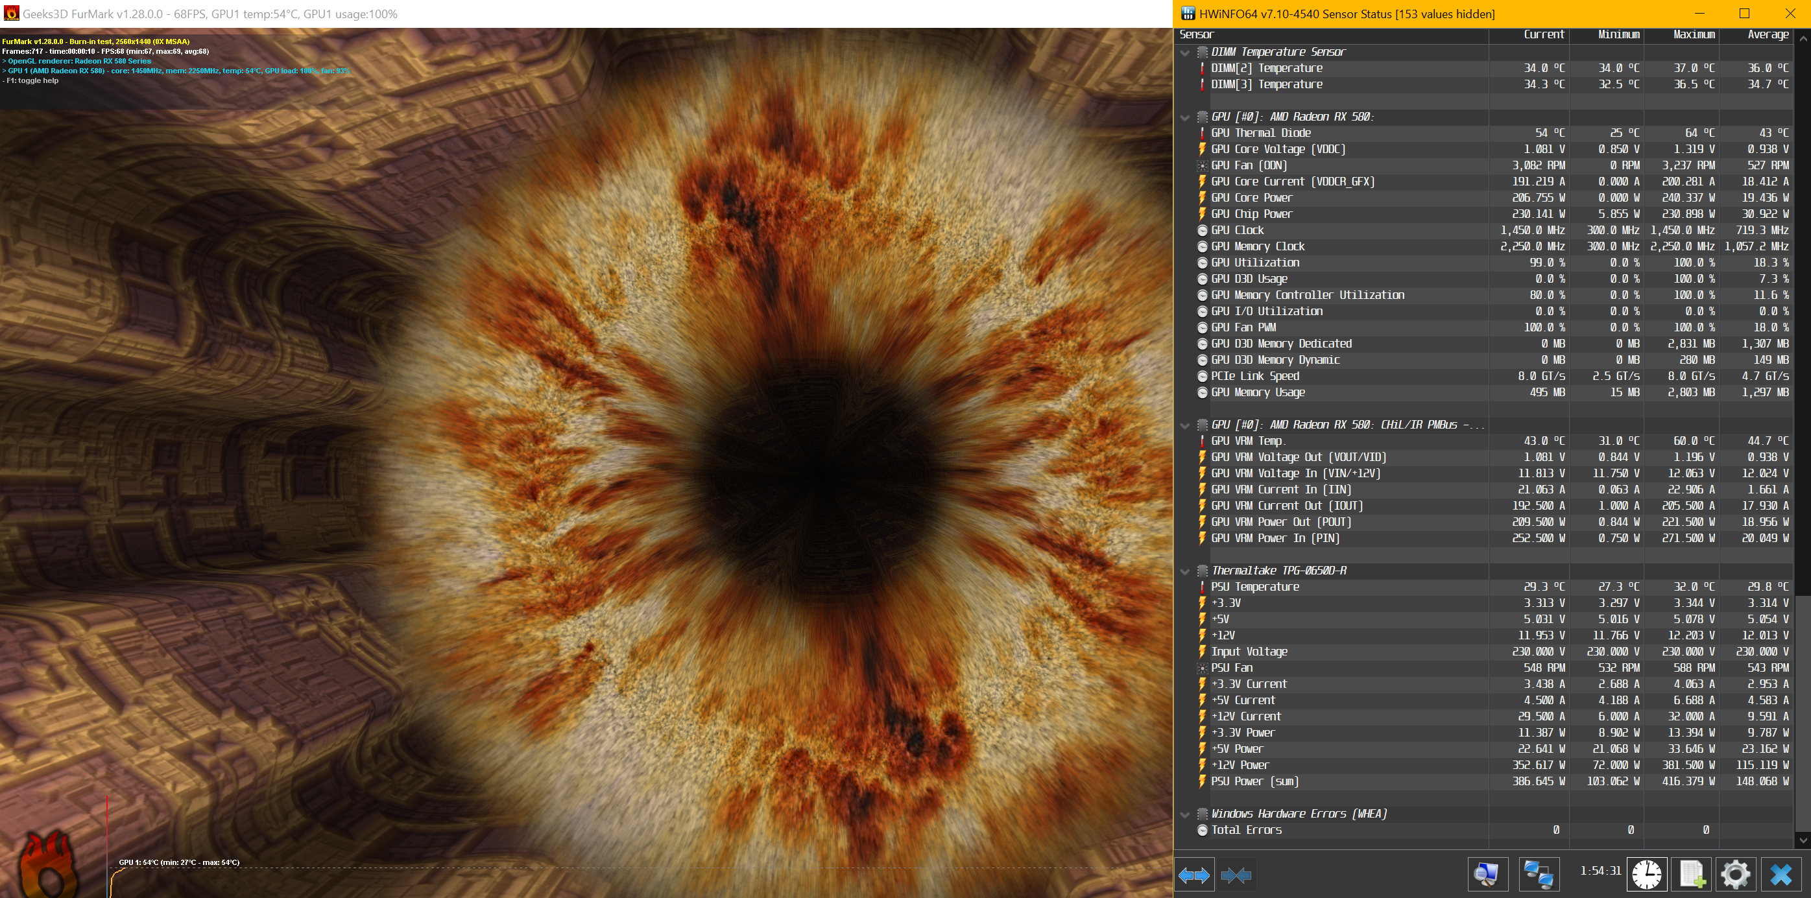Click the shrink columns arrows button
The width and height of the screenshot is (1811, 898).
(1236, 875)
